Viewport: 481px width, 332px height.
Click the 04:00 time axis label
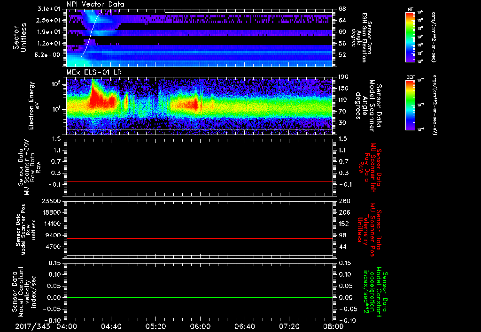click(67, 326)
